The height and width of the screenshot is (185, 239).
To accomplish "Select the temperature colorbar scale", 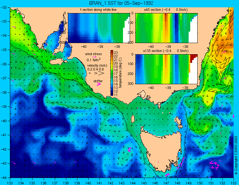I will point(112,73).
